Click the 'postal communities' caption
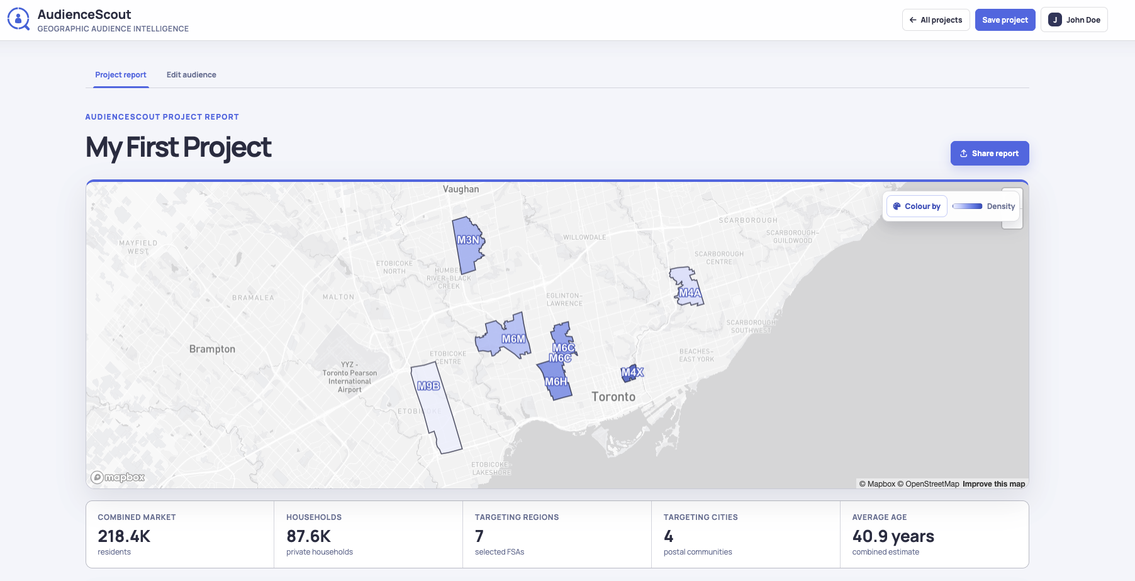The image size is (1135, 581). (698, 552)
